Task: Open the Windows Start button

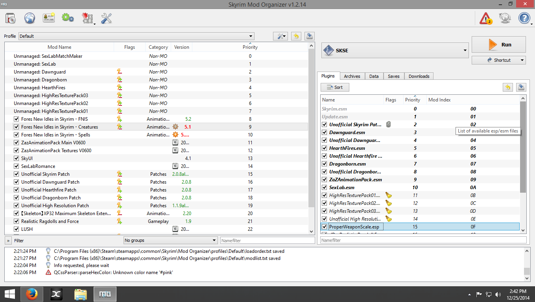Action: click(9, 294)
